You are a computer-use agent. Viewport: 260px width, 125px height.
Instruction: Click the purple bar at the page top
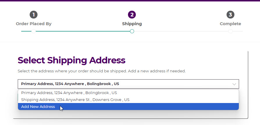pyautogui.click(x=130, y=1)
